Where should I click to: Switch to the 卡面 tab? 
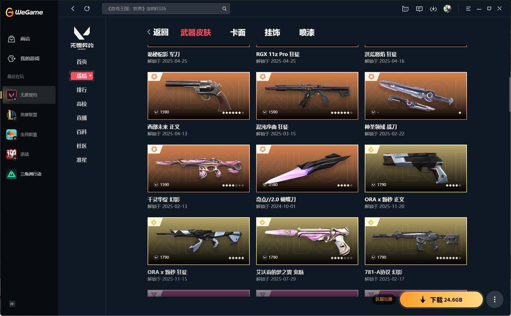[x=238, y=32]
